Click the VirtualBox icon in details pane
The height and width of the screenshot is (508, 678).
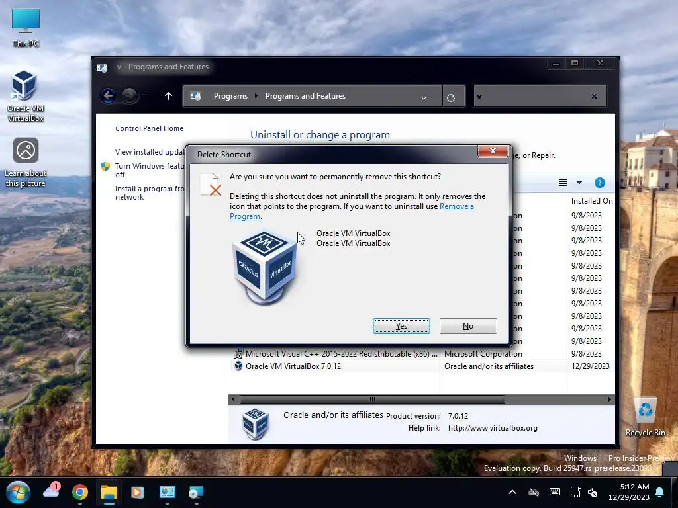(255, 424)
